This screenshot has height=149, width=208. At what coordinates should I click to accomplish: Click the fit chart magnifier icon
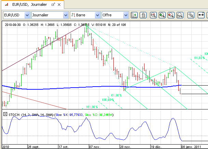click(153, 15)
